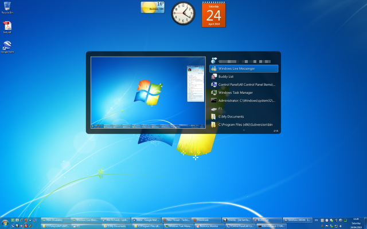Click the analog clock gadget
Image resolution: width=367 pixels, height=229 pixels.
coord(183,13)
